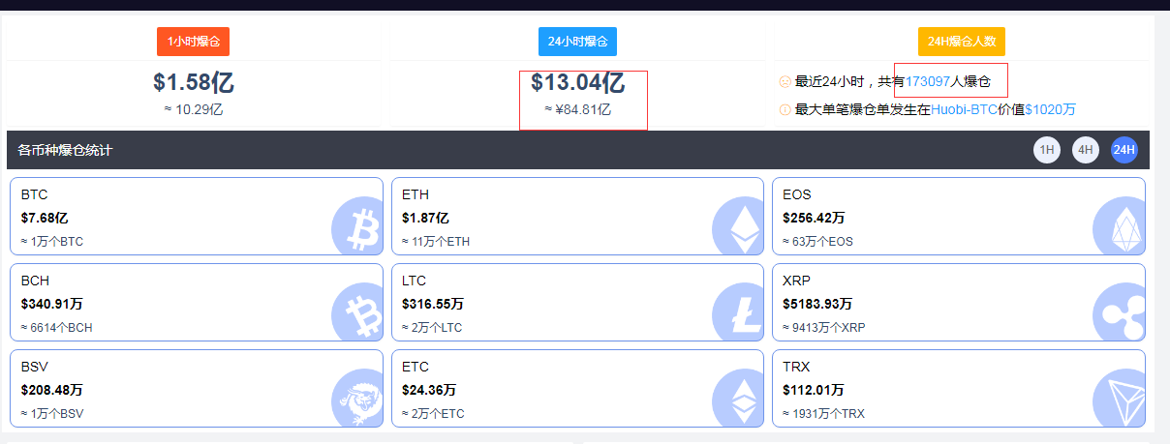Switch coin statistics to 1H

(x=1047, y=150)
